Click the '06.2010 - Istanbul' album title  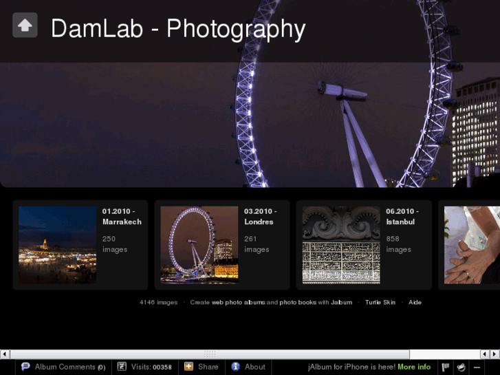[x=402, y=217]
